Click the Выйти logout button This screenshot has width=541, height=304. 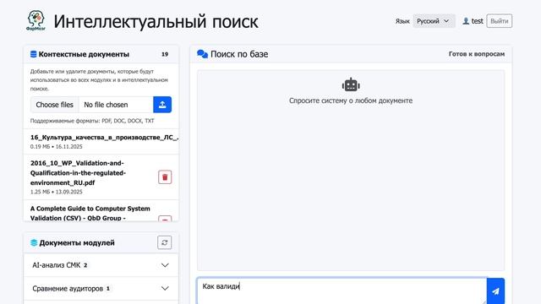500,21
